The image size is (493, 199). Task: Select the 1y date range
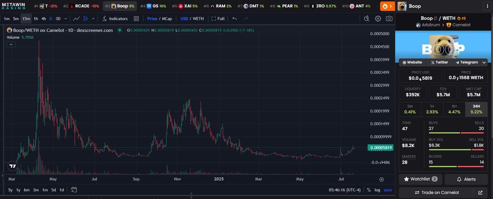pyautogui.click(x=18, y=190)
